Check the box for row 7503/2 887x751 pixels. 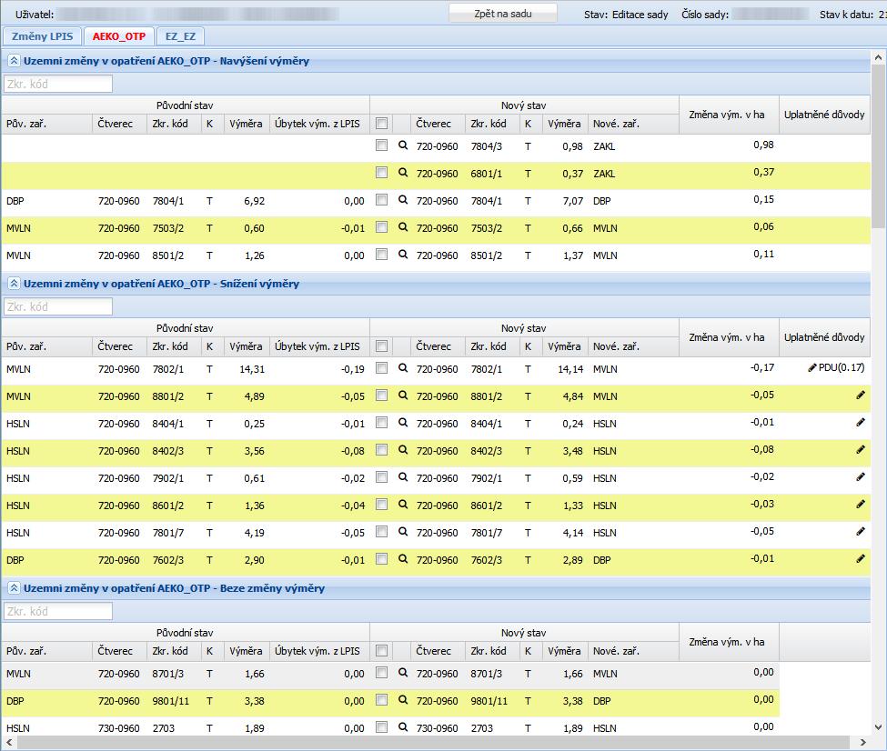tap(382, 227)
